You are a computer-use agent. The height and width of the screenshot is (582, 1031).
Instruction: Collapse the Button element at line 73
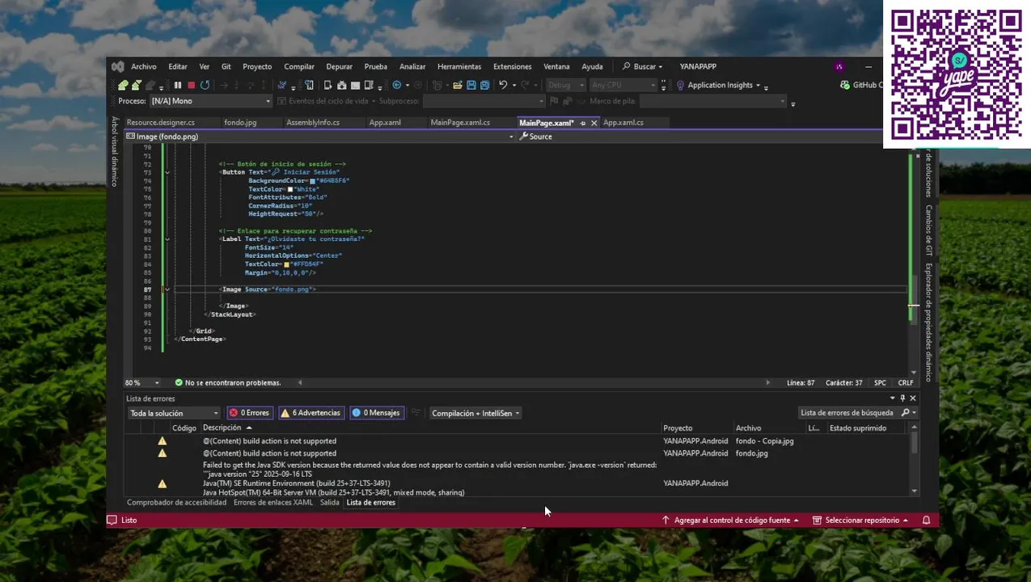pyautogui.click(x=167, y=172)
